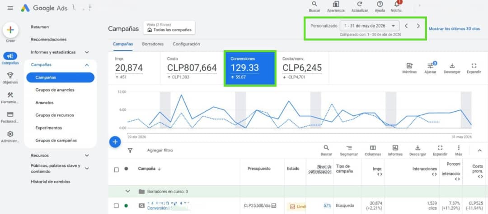
Task: Go to next date period
Action: [418, 26]
